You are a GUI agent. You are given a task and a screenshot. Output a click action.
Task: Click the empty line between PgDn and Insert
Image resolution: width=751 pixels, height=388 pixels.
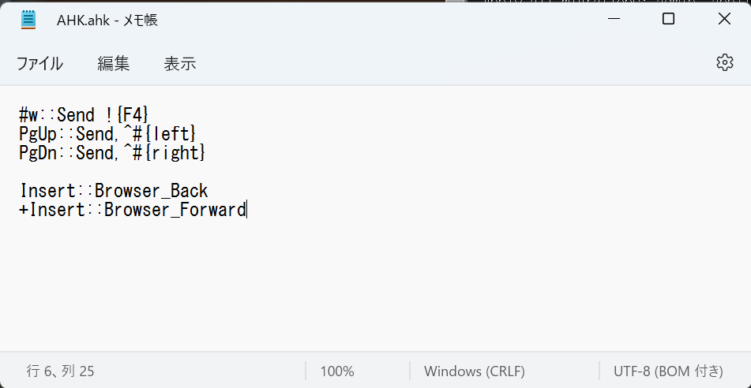point(192,172)
